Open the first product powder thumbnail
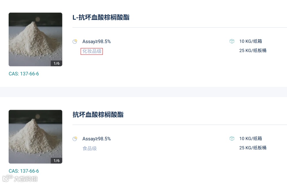Screen dimensions: 287x184 click(35, 39)
